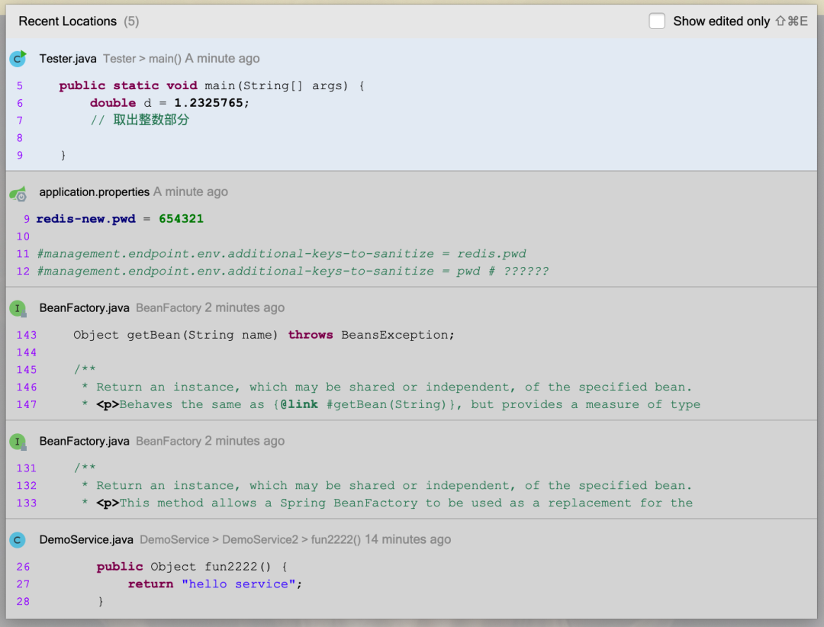Click the interface icon of BeanFactory.java at line 143

pos(18,308)
